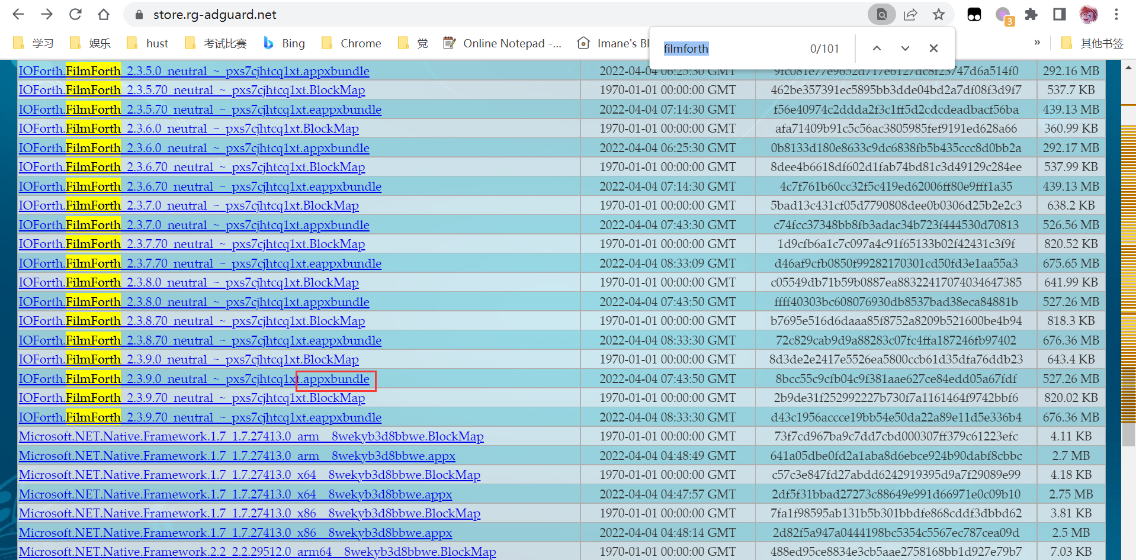Viewport: 1136px width, 560px height.
Task: Click the 526.56 MB size cell
Action: 1071,225
